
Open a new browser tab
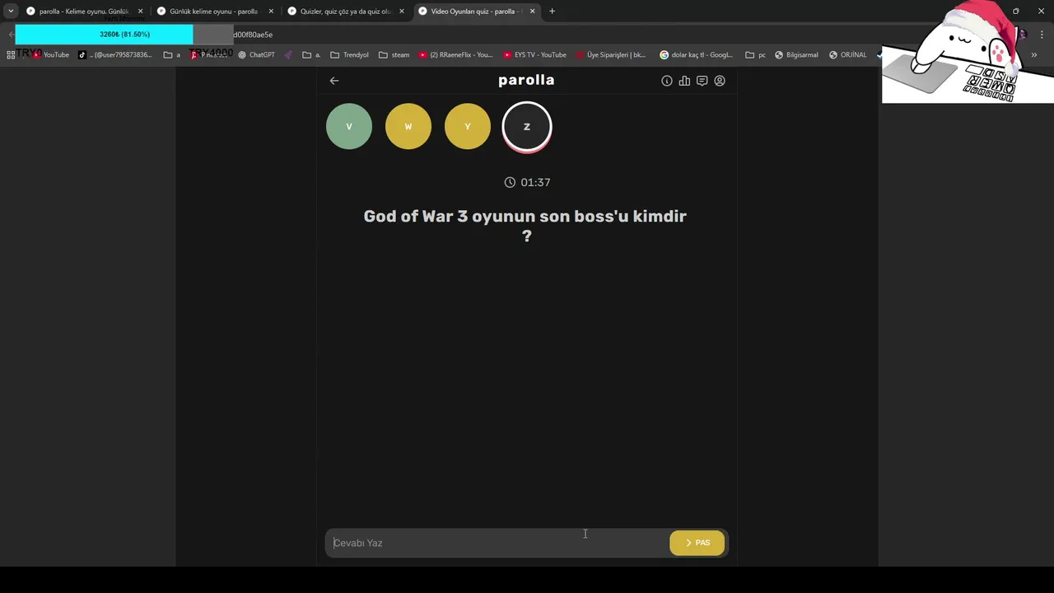pyautogui.click(x=552, y=12)
